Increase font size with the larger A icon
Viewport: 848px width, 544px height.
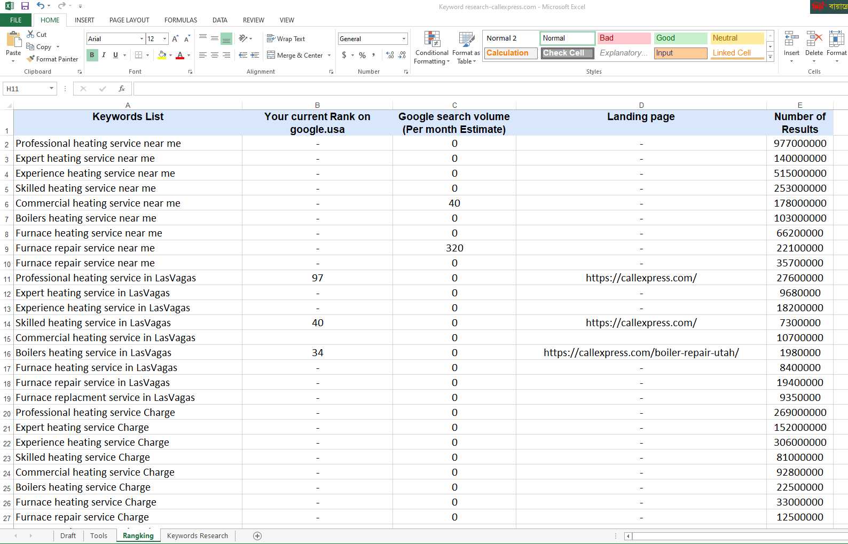pos(175,39)
